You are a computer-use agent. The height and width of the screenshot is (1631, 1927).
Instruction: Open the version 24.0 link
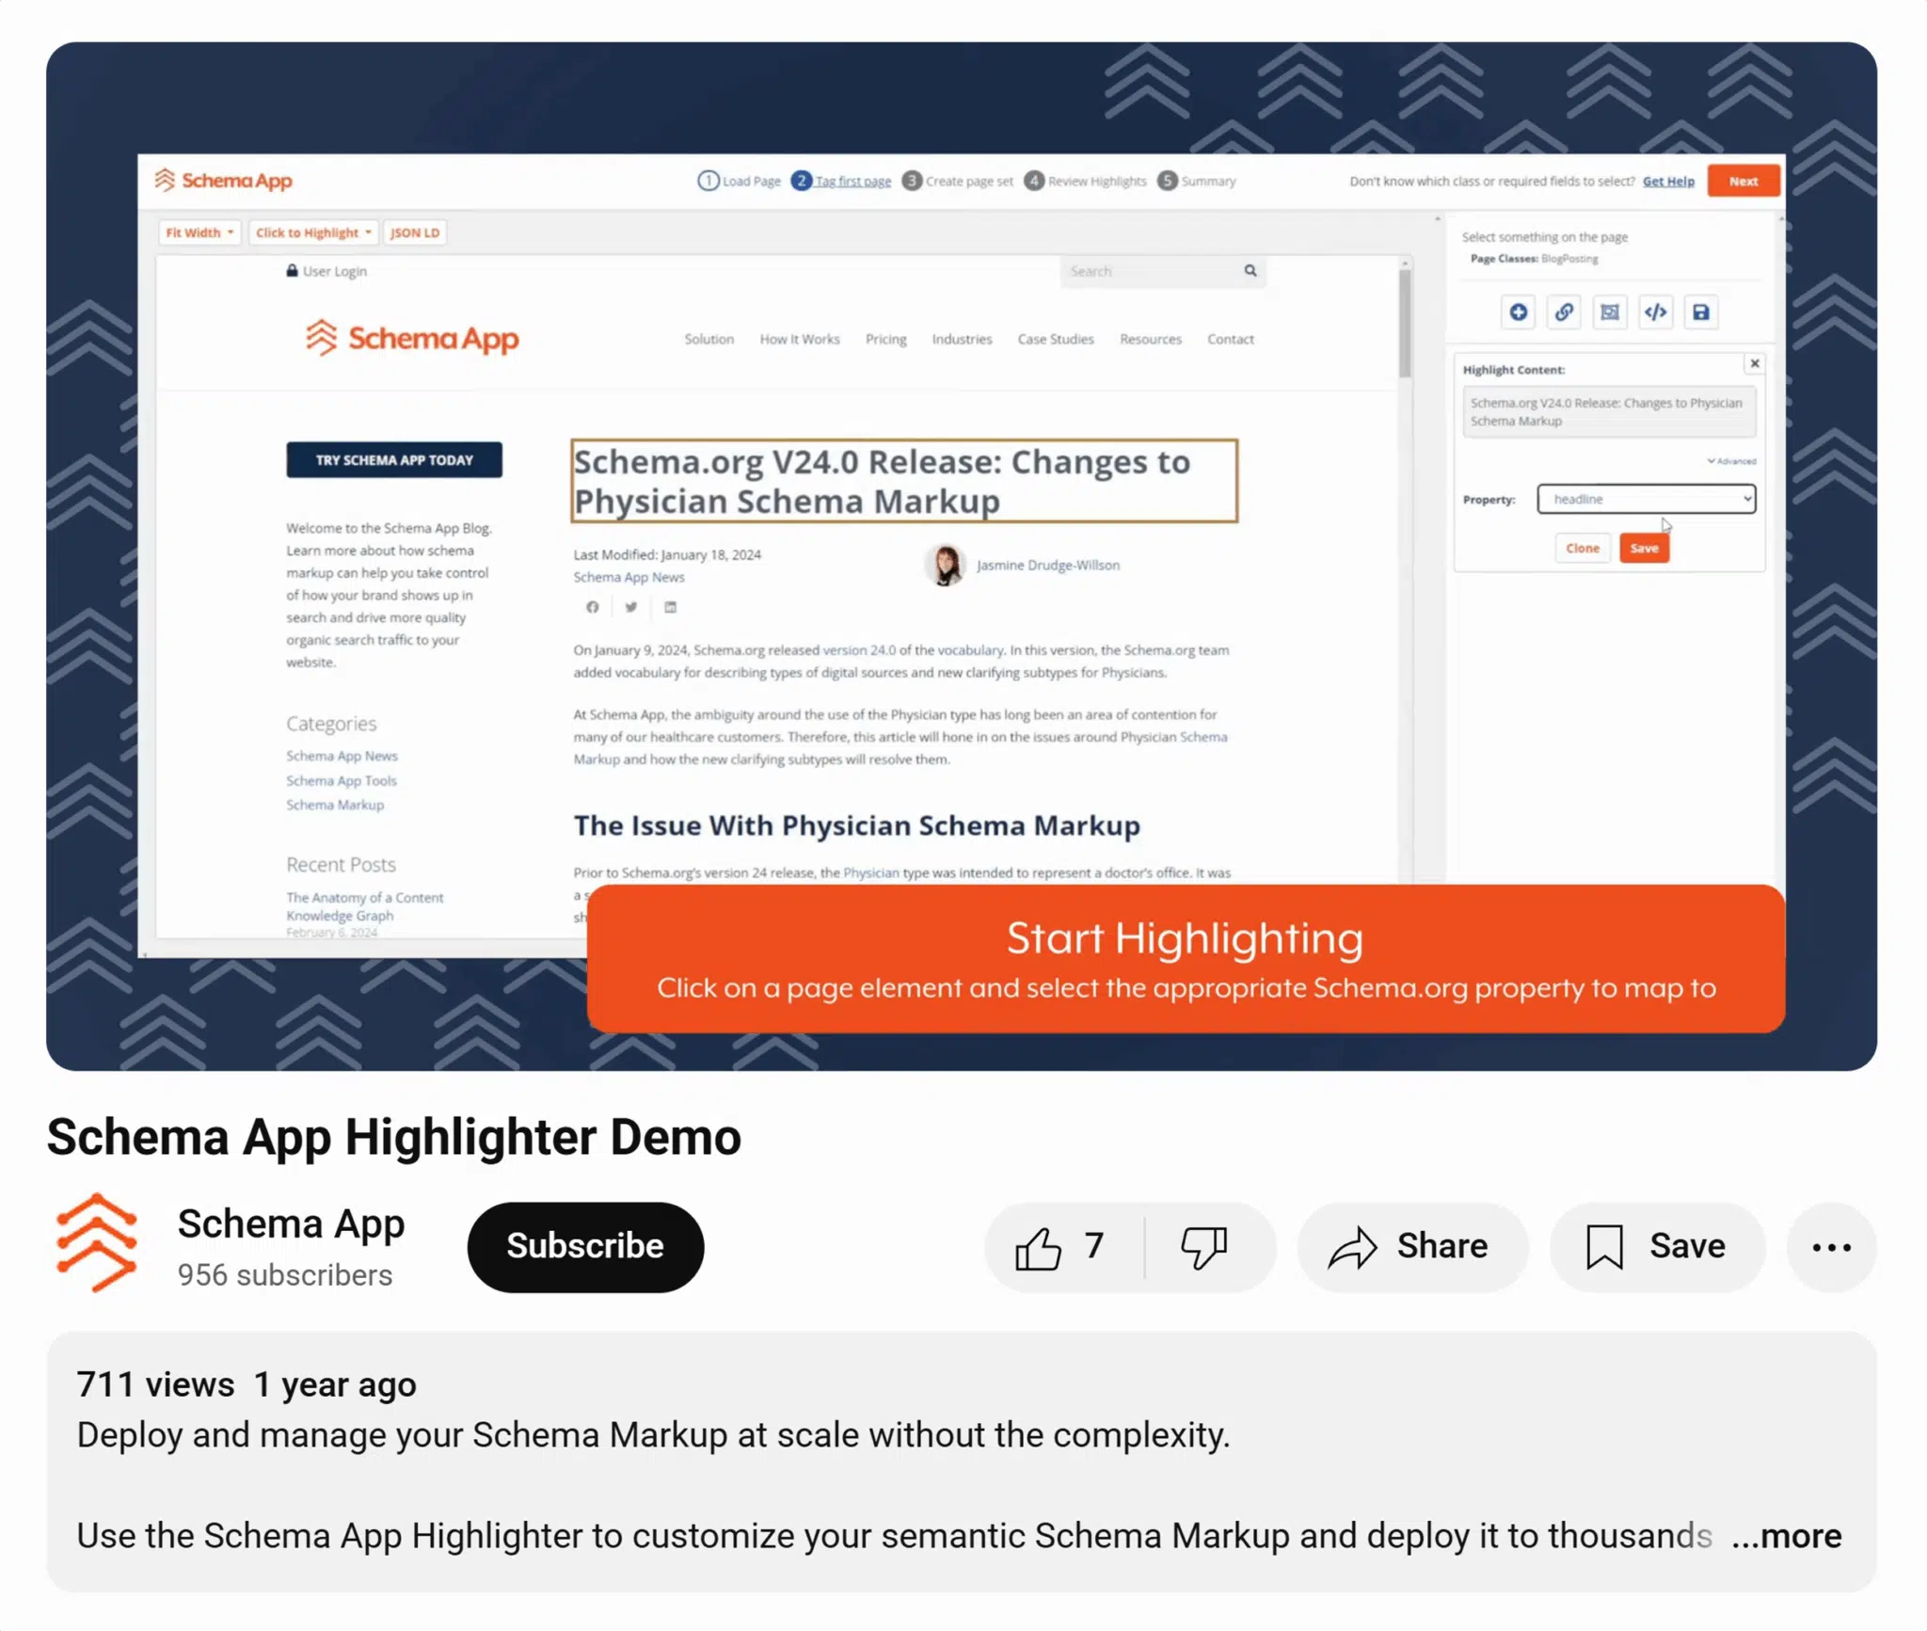859,649
